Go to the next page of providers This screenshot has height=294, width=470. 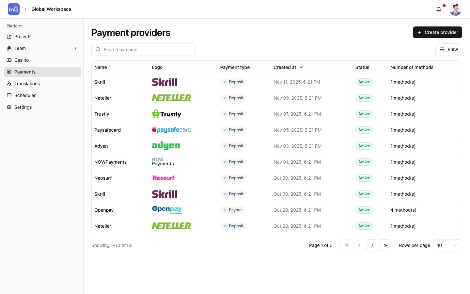(x=372, y=245)
